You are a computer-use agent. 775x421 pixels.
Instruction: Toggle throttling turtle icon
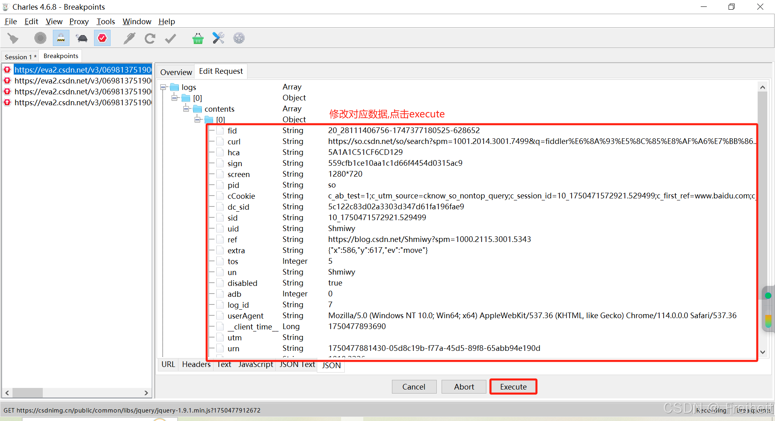pos(82,38)
